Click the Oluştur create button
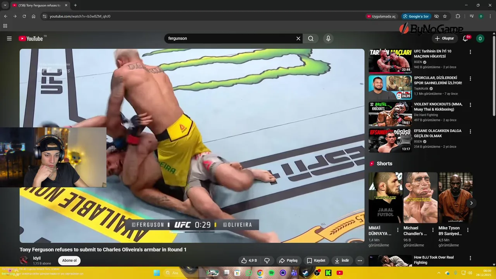Screen dimensions: 496x279 [444, 38]
